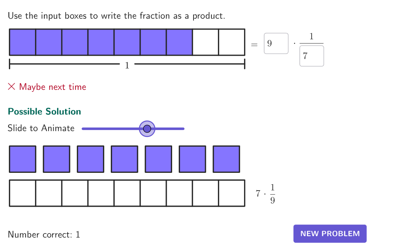The image size is (401, 251).
Task: Select the denominator input box containing 7
Action: pos(312,56)
